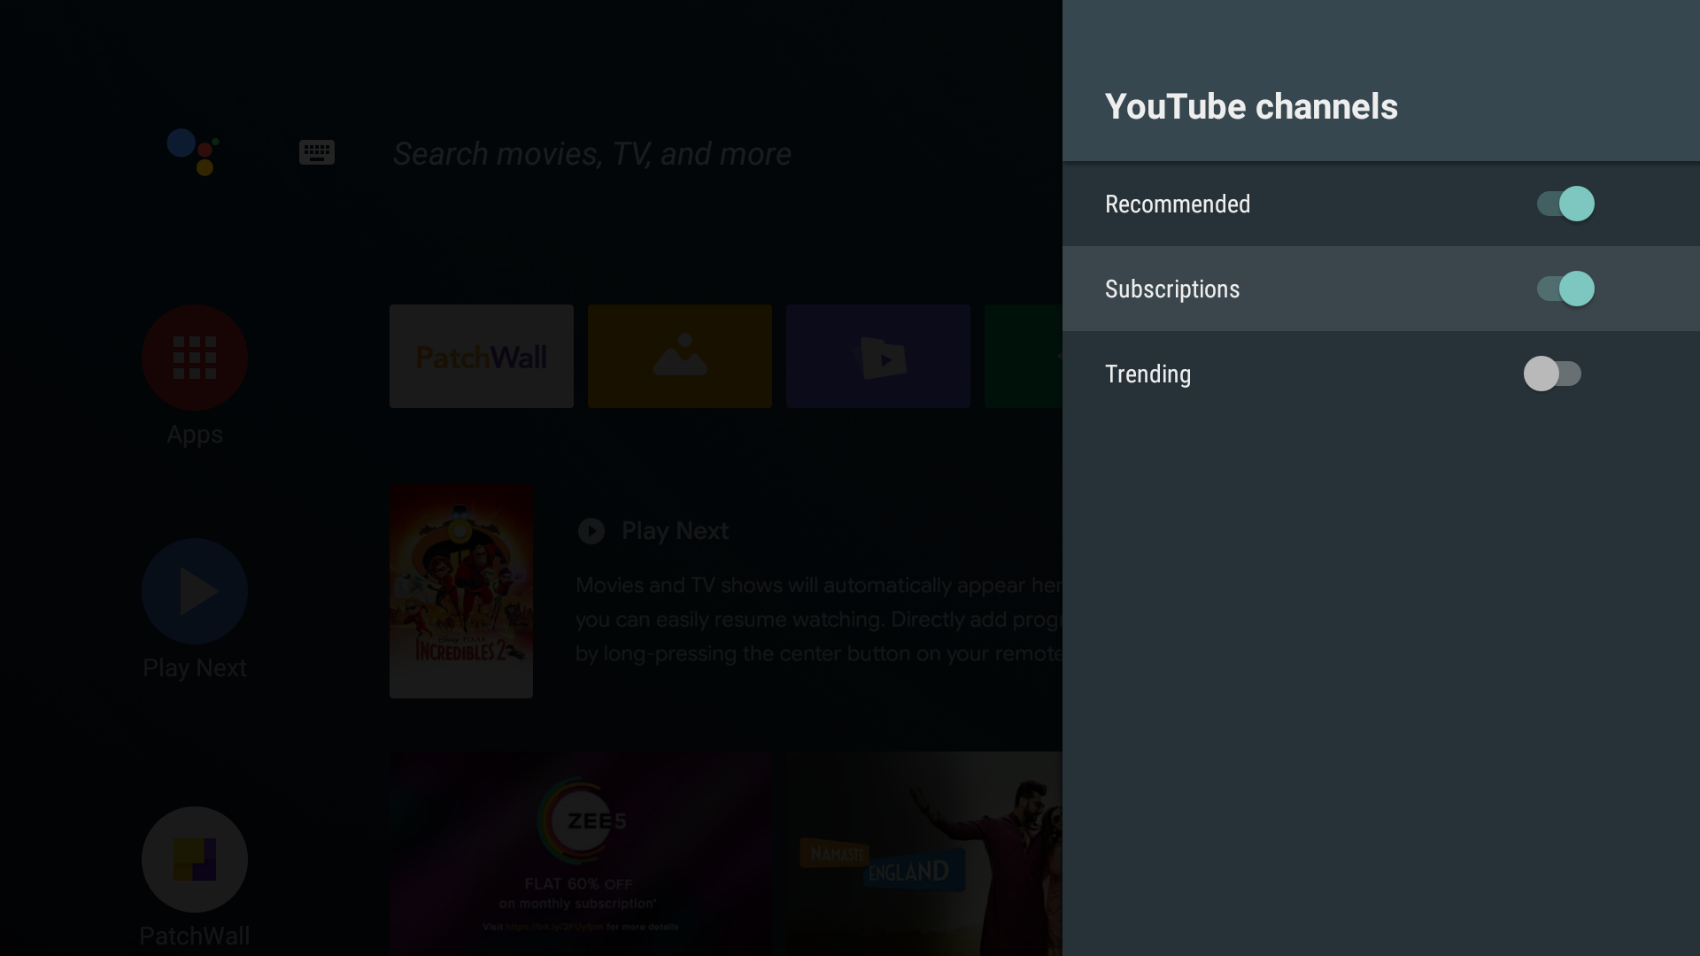
Task: Open the Apps launcher grid icon
Action: 194,358
